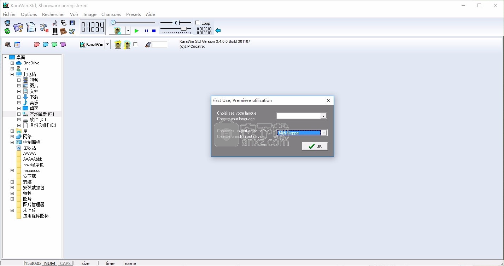The width and height of the screenshot is (504, 266).
Task: Click the green refresh arrows icon
Action: [7, 31]
